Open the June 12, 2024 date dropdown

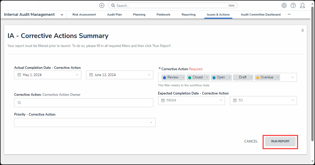(x=119, y=75)
